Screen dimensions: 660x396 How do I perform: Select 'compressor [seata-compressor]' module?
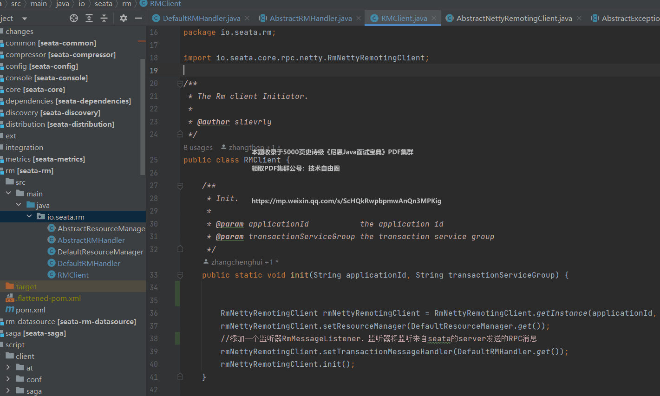click(x=60, y=54)
